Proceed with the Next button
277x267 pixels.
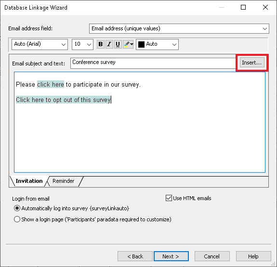[171, 256]
